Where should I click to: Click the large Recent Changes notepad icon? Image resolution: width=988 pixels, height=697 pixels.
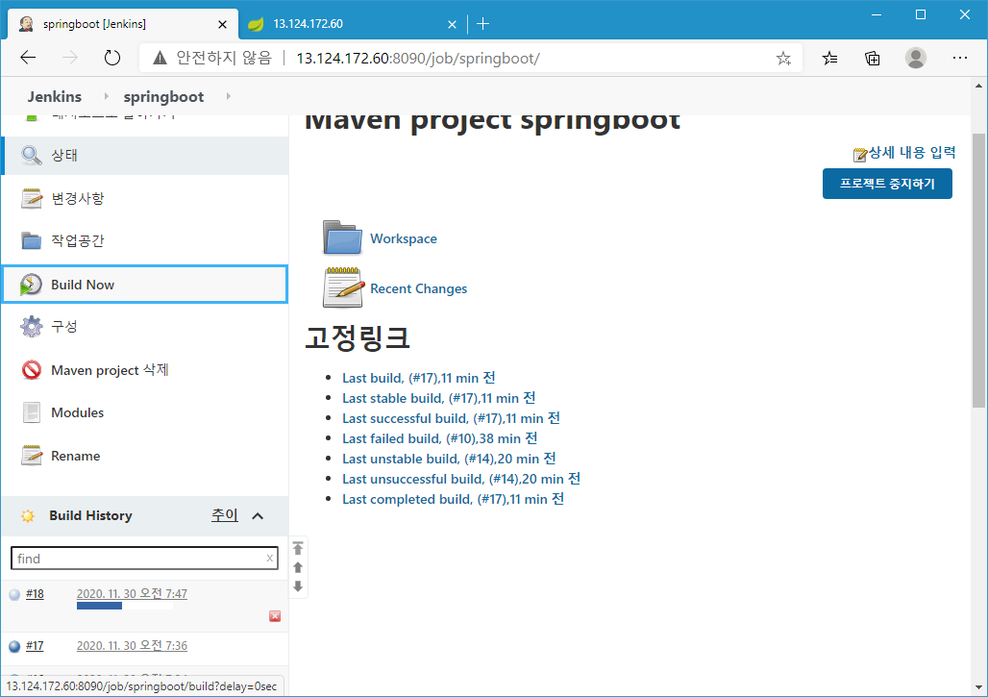[x=343, y=287]
